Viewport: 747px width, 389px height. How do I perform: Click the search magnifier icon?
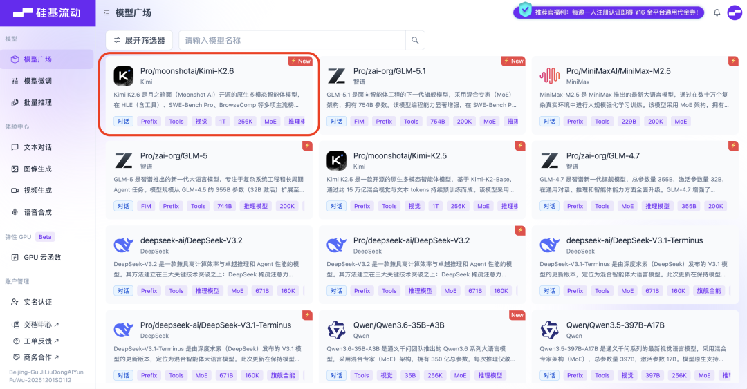(415, 41)
